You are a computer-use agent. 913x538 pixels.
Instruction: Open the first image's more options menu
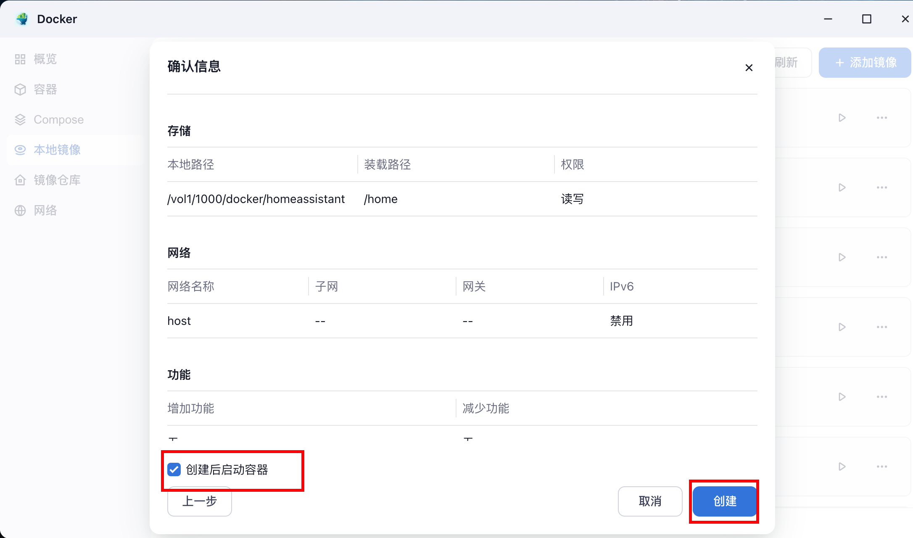pyautogui.click(x=882, y=118)
